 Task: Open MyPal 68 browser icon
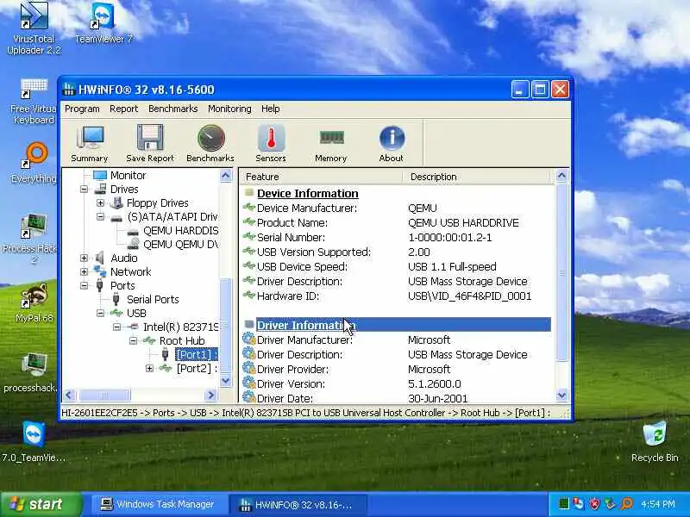pos(34,302)
